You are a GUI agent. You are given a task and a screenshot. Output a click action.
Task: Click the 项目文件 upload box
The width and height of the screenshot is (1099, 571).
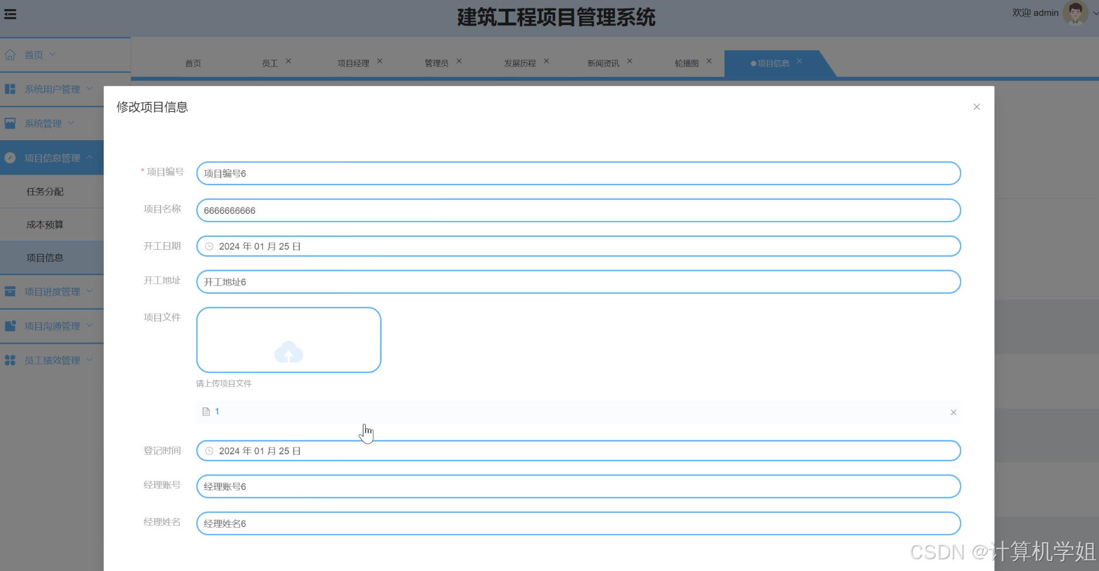point(288,340)
